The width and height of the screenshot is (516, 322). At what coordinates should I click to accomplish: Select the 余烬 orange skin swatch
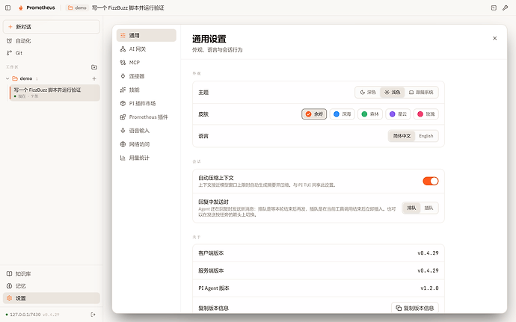click(x=314, y=114)
